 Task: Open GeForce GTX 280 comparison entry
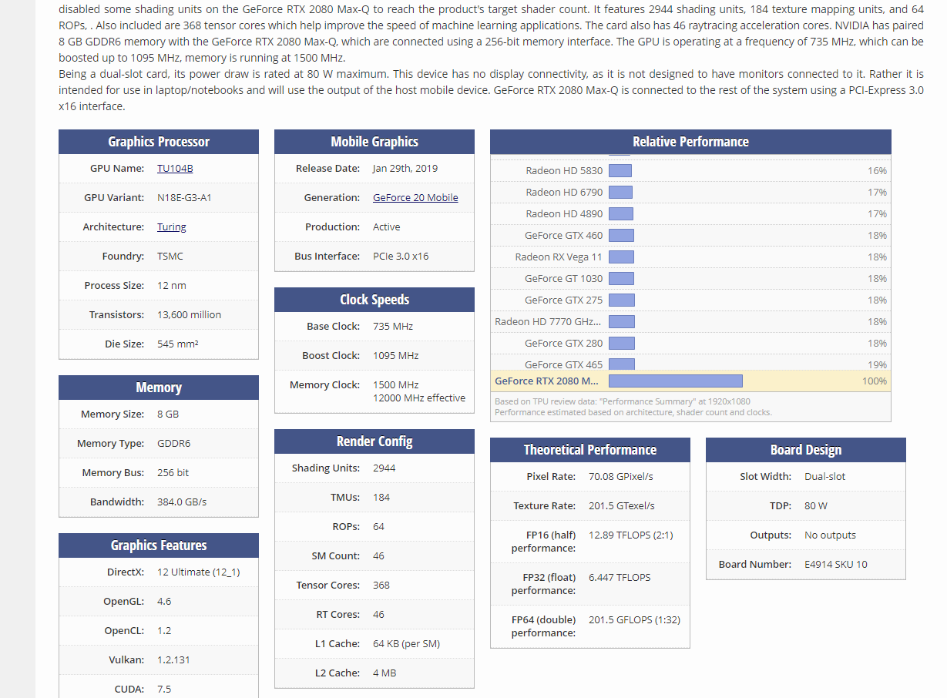(x=563, y=344)
